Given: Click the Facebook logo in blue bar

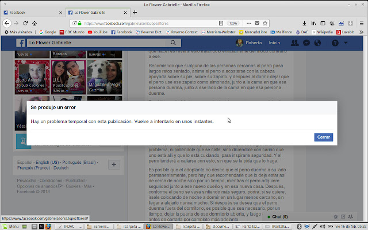Looking at the screenshot, I should pos(21,43).
